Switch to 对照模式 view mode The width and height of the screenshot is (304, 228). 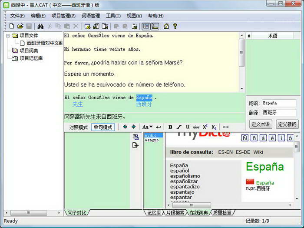coord(78,127)
